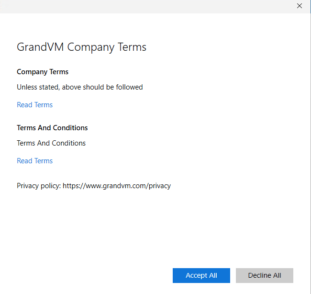
Task: Click the 'Unless stated, above should be followed' text
Action: click(79, 87)
